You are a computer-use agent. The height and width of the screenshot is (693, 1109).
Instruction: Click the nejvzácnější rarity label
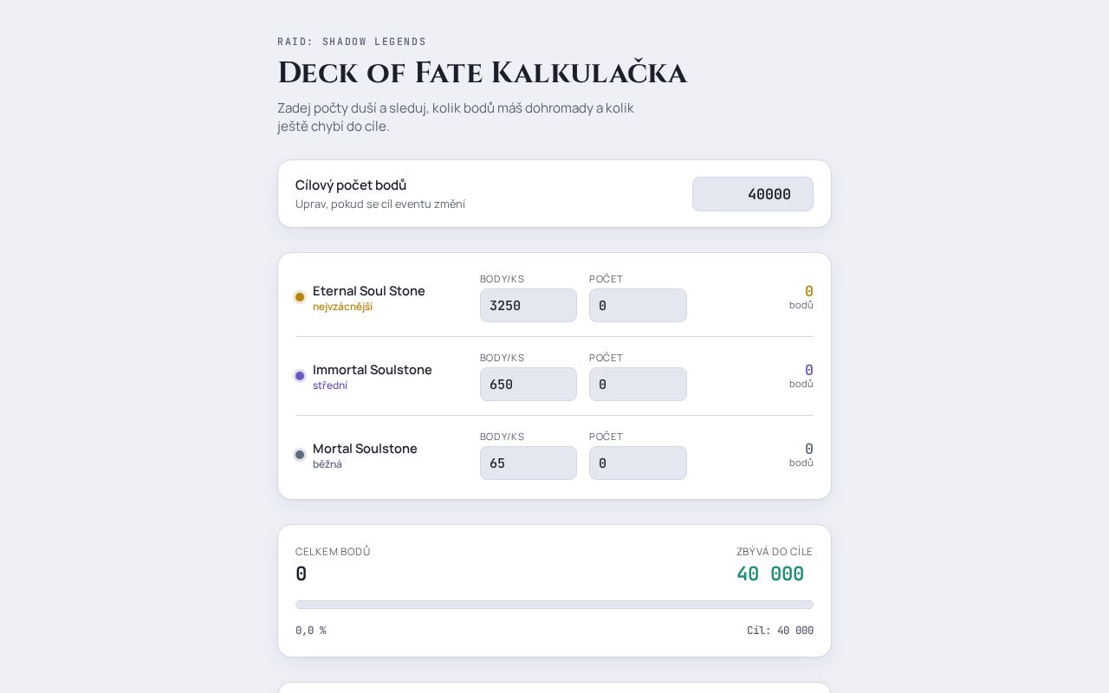342,307
